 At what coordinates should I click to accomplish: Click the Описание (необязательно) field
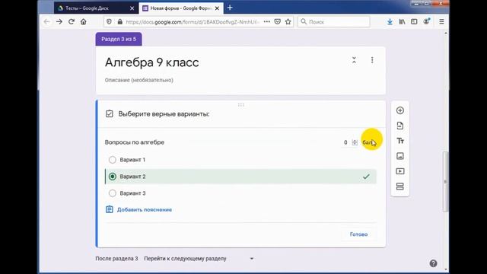coord(139,80)
